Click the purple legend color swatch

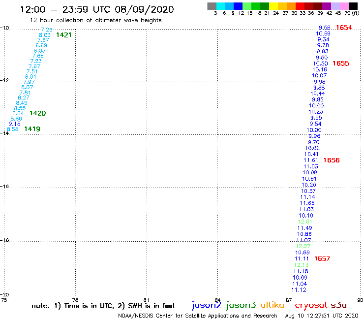326,6
